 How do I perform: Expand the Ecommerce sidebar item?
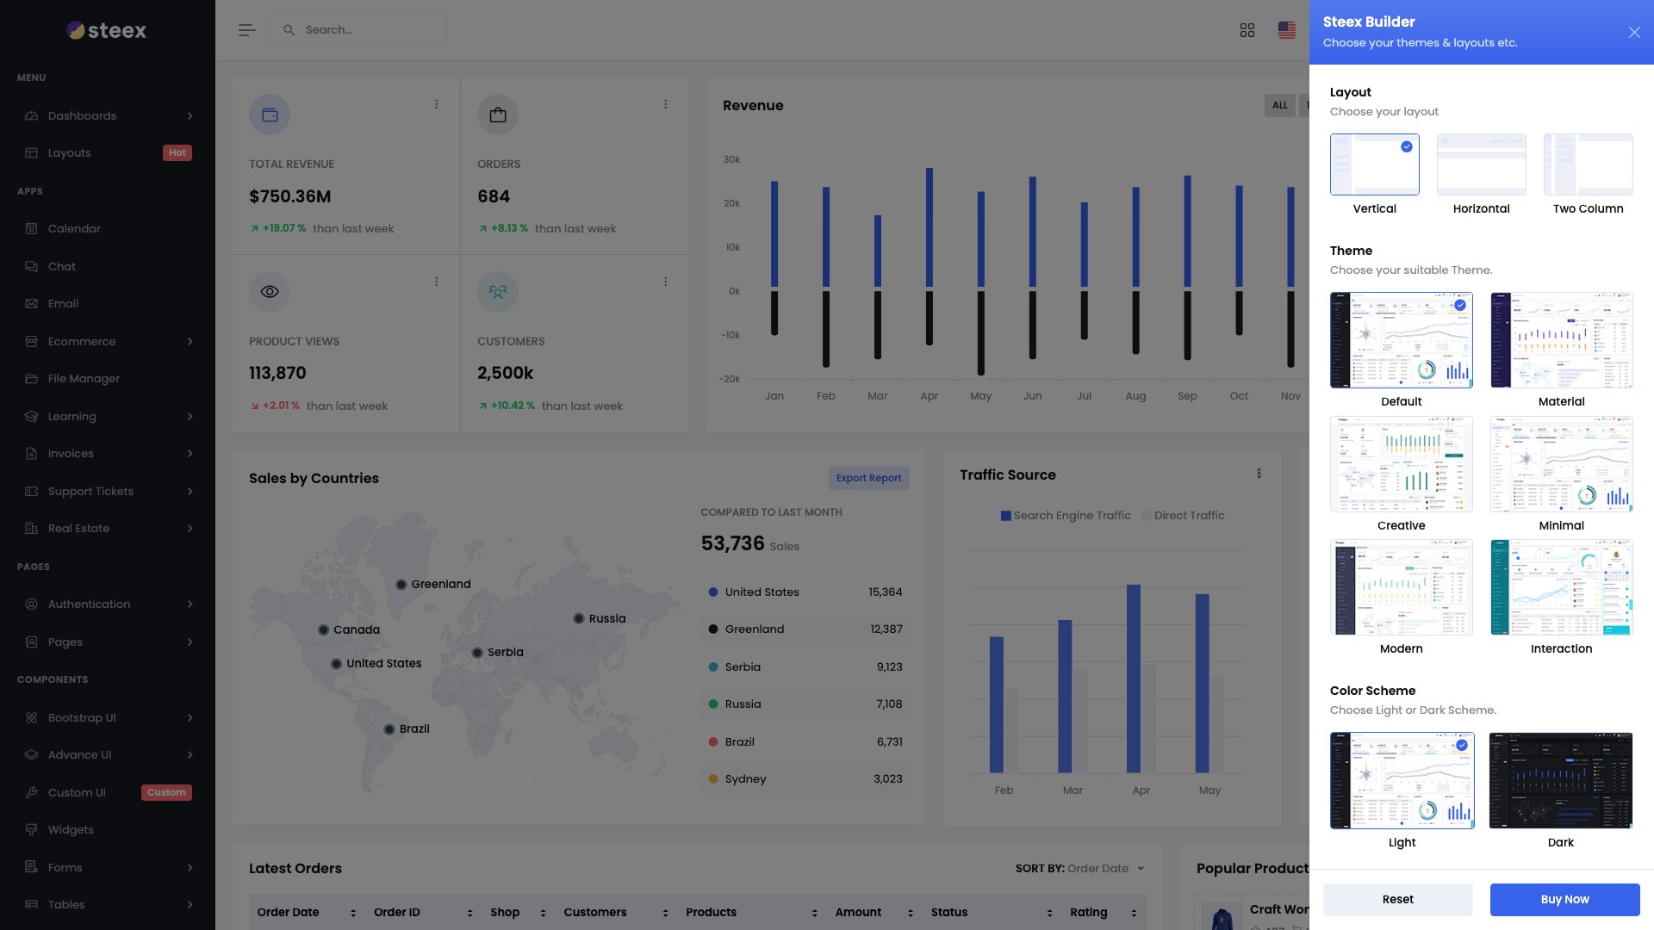(82, 341)
